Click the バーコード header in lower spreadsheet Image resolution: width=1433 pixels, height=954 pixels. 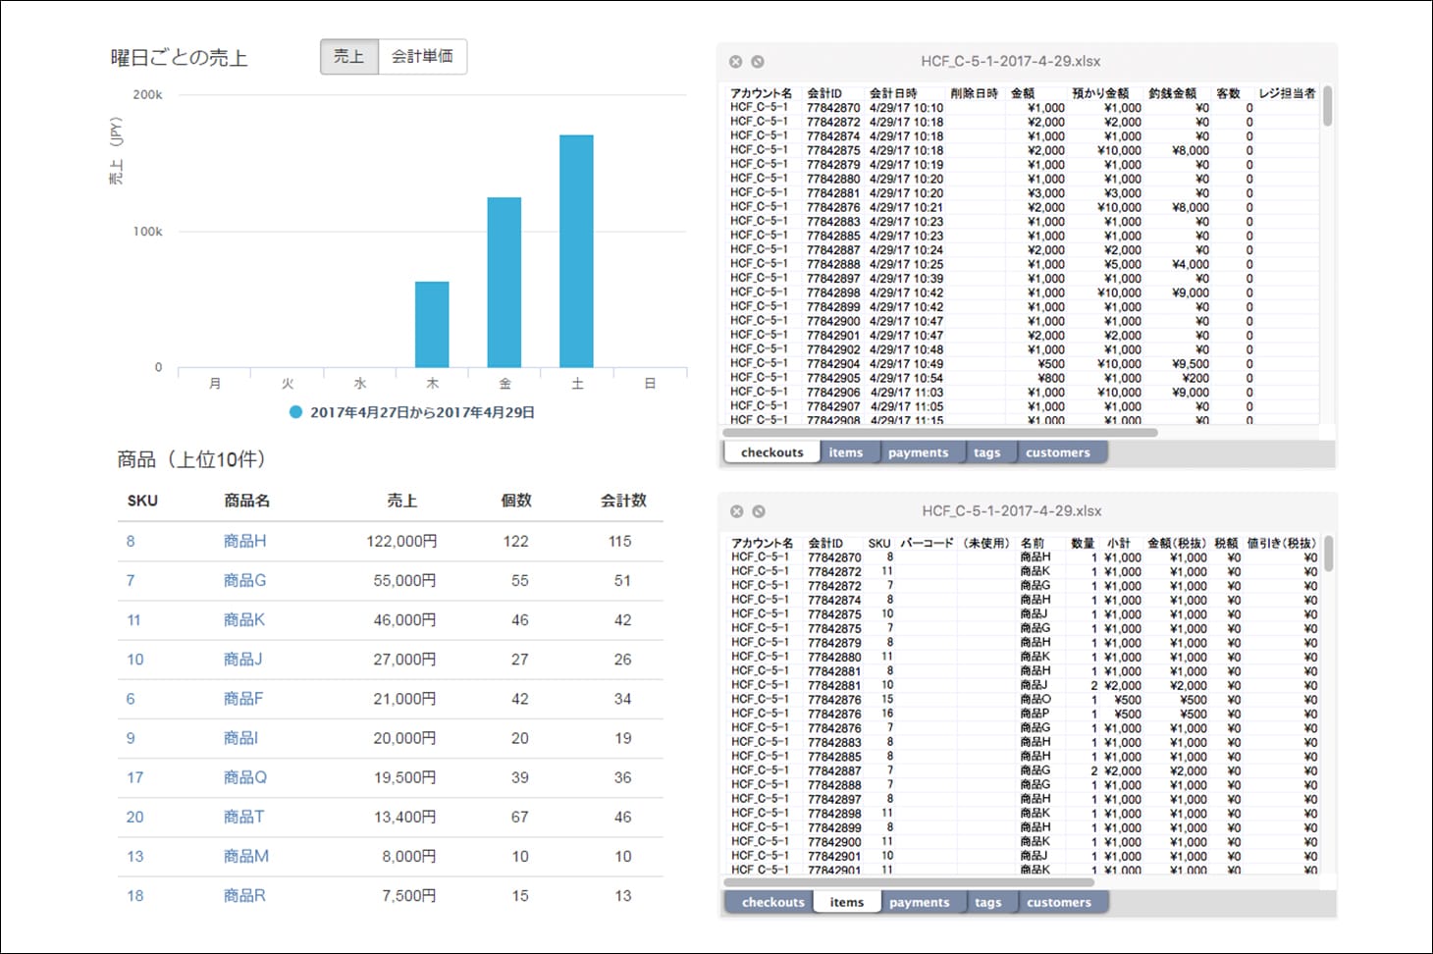click(x=927, y=543)
